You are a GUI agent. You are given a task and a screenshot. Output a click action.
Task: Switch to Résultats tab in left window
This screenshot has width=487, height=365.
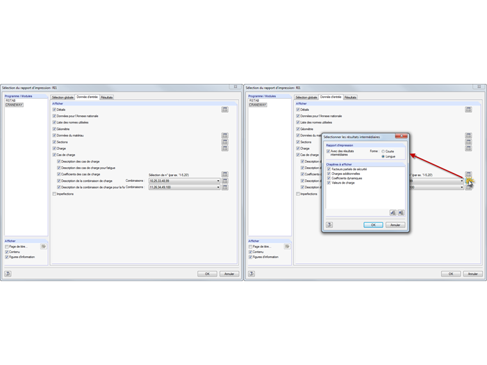(107, 97)
